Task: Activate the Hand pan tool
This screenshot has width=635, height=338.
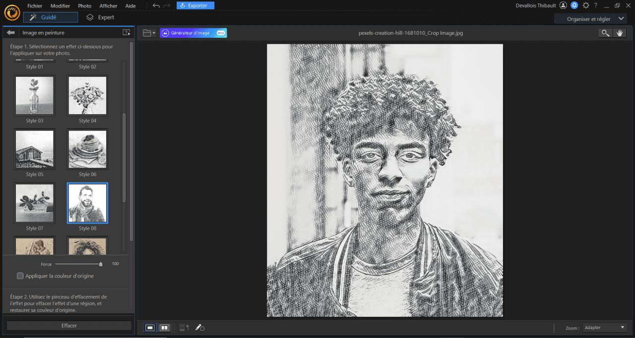Action: [620, 33]
